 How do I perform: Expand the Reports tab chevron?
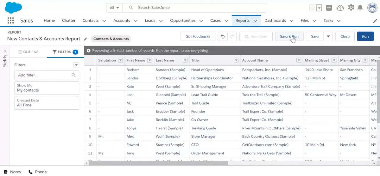click(x=256, y=21)
